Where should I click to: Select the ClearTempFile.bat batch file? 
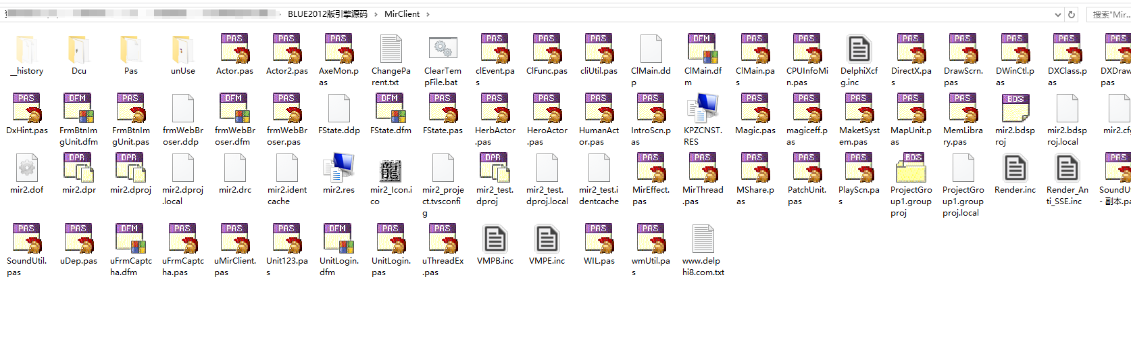[x=443, y=51]
